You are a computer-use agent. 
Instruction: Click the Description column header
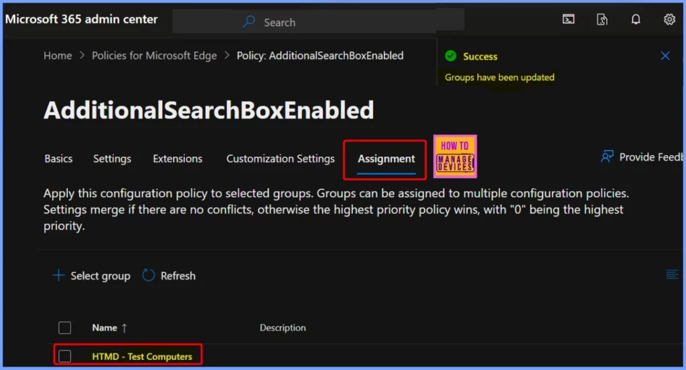pos(283,328)
